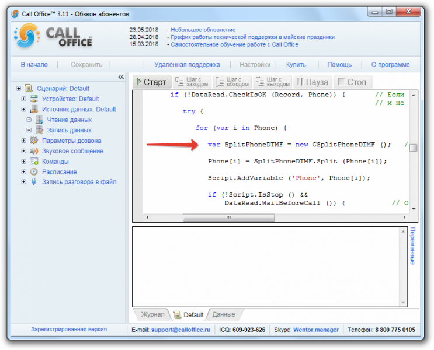Click the Wentor.manager Skype link
The image size is (434, 350).
click(x=316, y=330)
